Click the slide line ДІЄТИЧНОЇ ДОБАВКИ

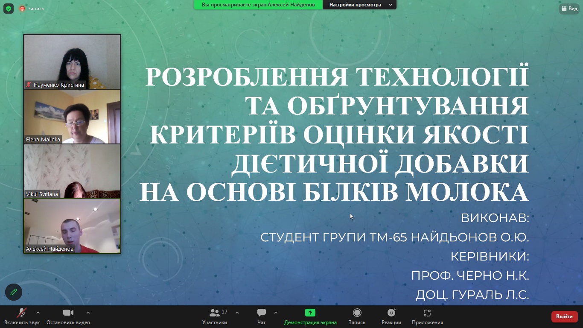[380, 164]
